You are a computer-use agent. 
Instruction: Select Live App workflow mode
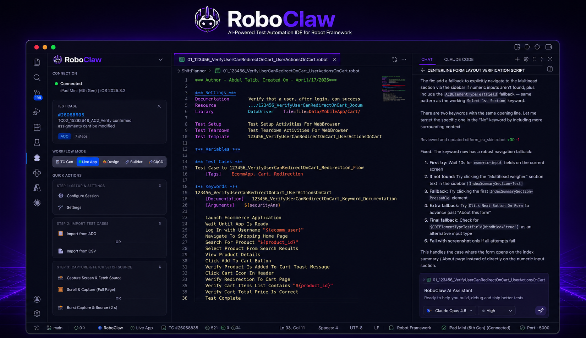click(88, 162)
